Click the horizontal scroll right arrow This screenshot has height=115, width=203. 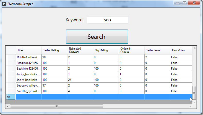[190, 106]
